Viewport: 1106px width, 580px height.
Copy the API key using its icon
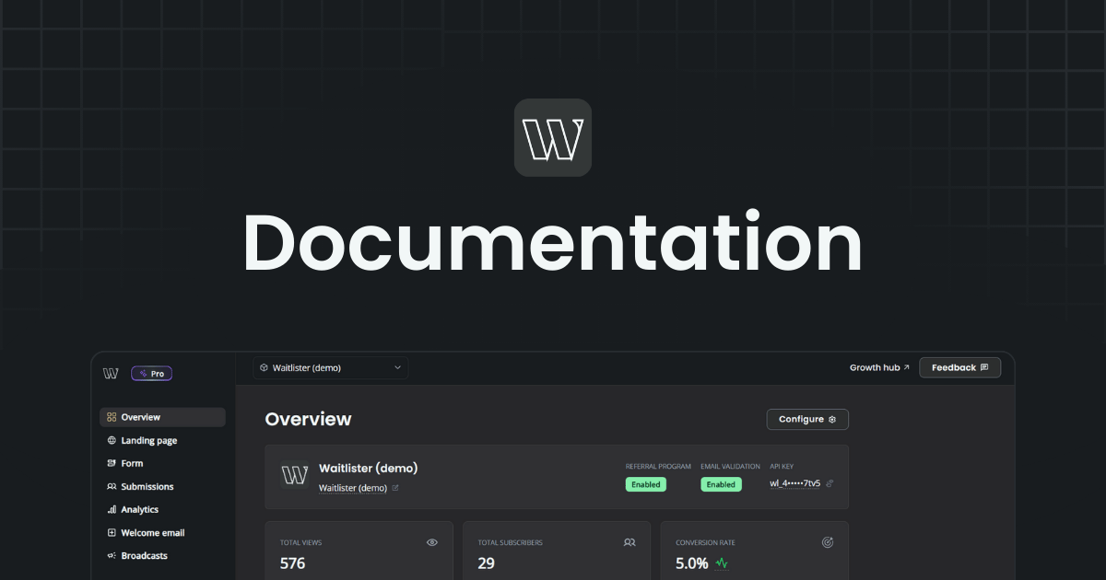(829, 483)
